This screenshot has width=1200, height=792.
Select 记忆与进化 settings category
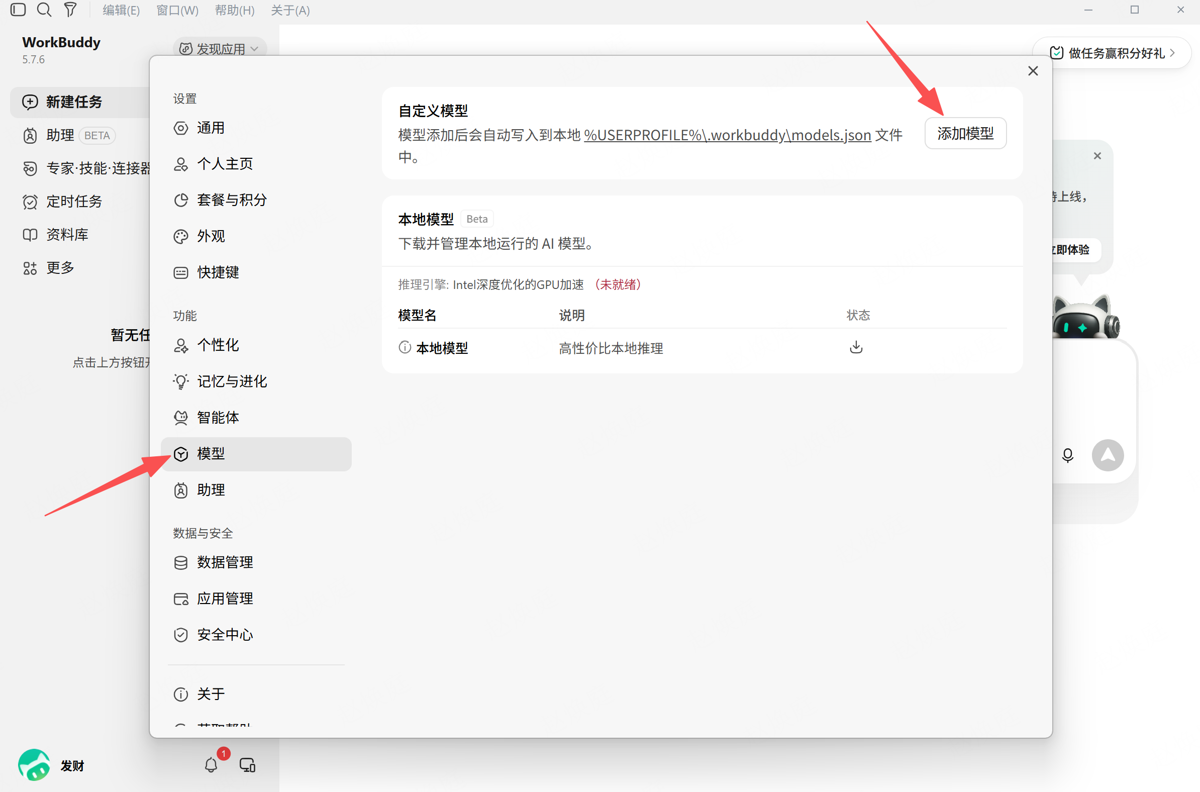[x=256, y=382]
